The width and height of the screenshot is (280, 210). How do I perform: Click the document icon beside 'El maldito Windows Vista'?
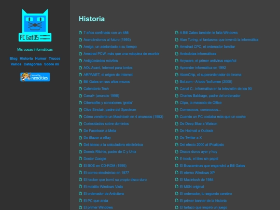pos(80,187)
